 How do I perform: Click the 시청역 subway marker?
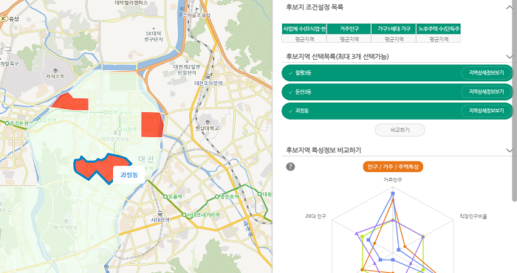pos(120,129)
